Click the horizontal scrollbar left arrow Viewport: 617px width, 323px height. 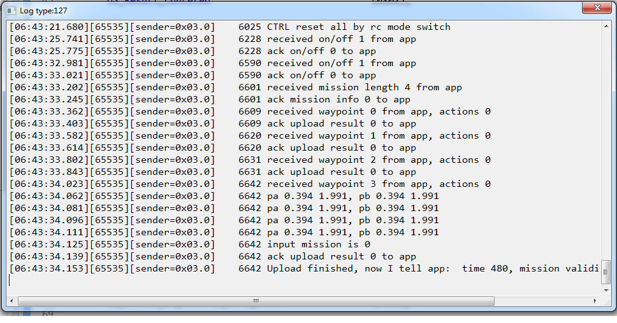point(13,300)
